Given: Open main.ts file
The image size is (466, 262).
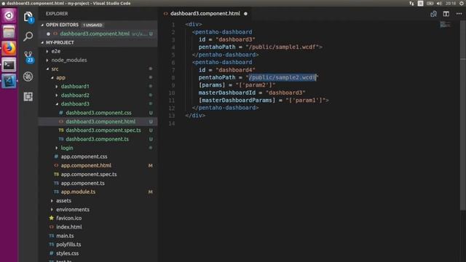Looking at the screenshot, I should tap(65, 236).
